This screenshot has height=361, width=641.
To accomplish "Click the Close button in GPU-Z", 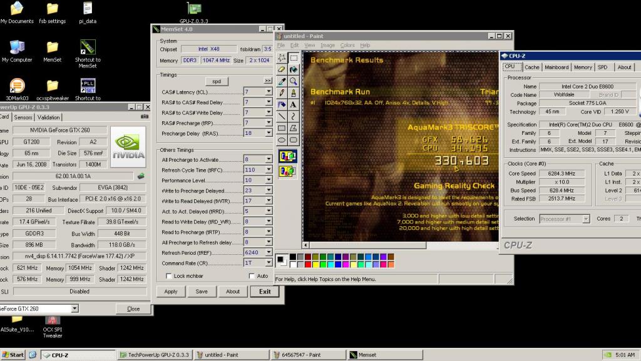I will (133, 309).
